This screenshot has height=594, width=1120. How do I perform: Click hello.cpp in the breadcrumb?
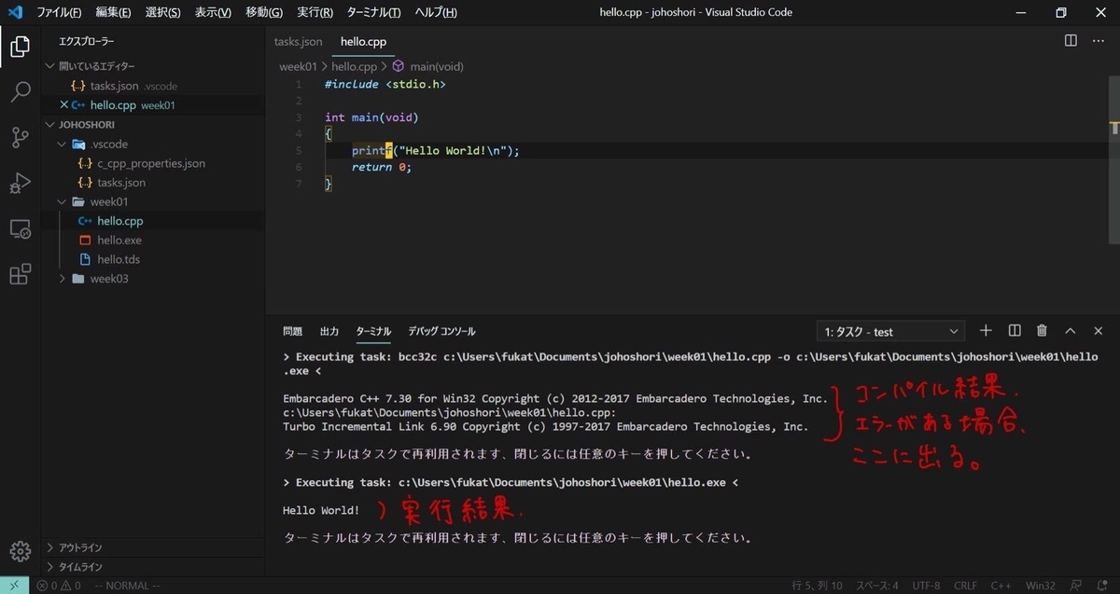tap(354, 67)
